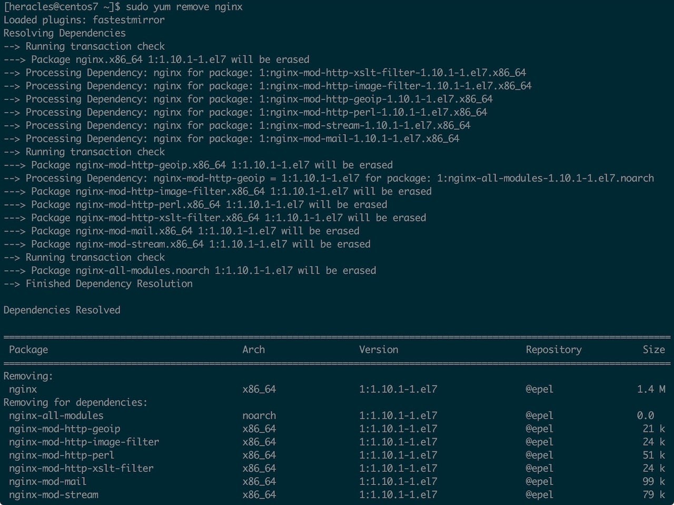Viewport: 674px width, 505px height.
Task: Click the '99 k' size value
Action: (x=654, y=481)
